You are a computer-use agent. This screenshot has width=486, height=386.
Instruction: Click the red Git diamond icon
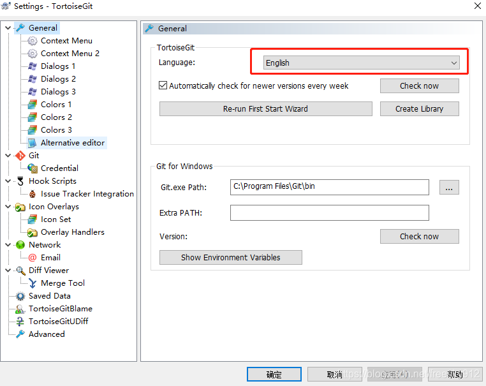click(x=20, y=155)
